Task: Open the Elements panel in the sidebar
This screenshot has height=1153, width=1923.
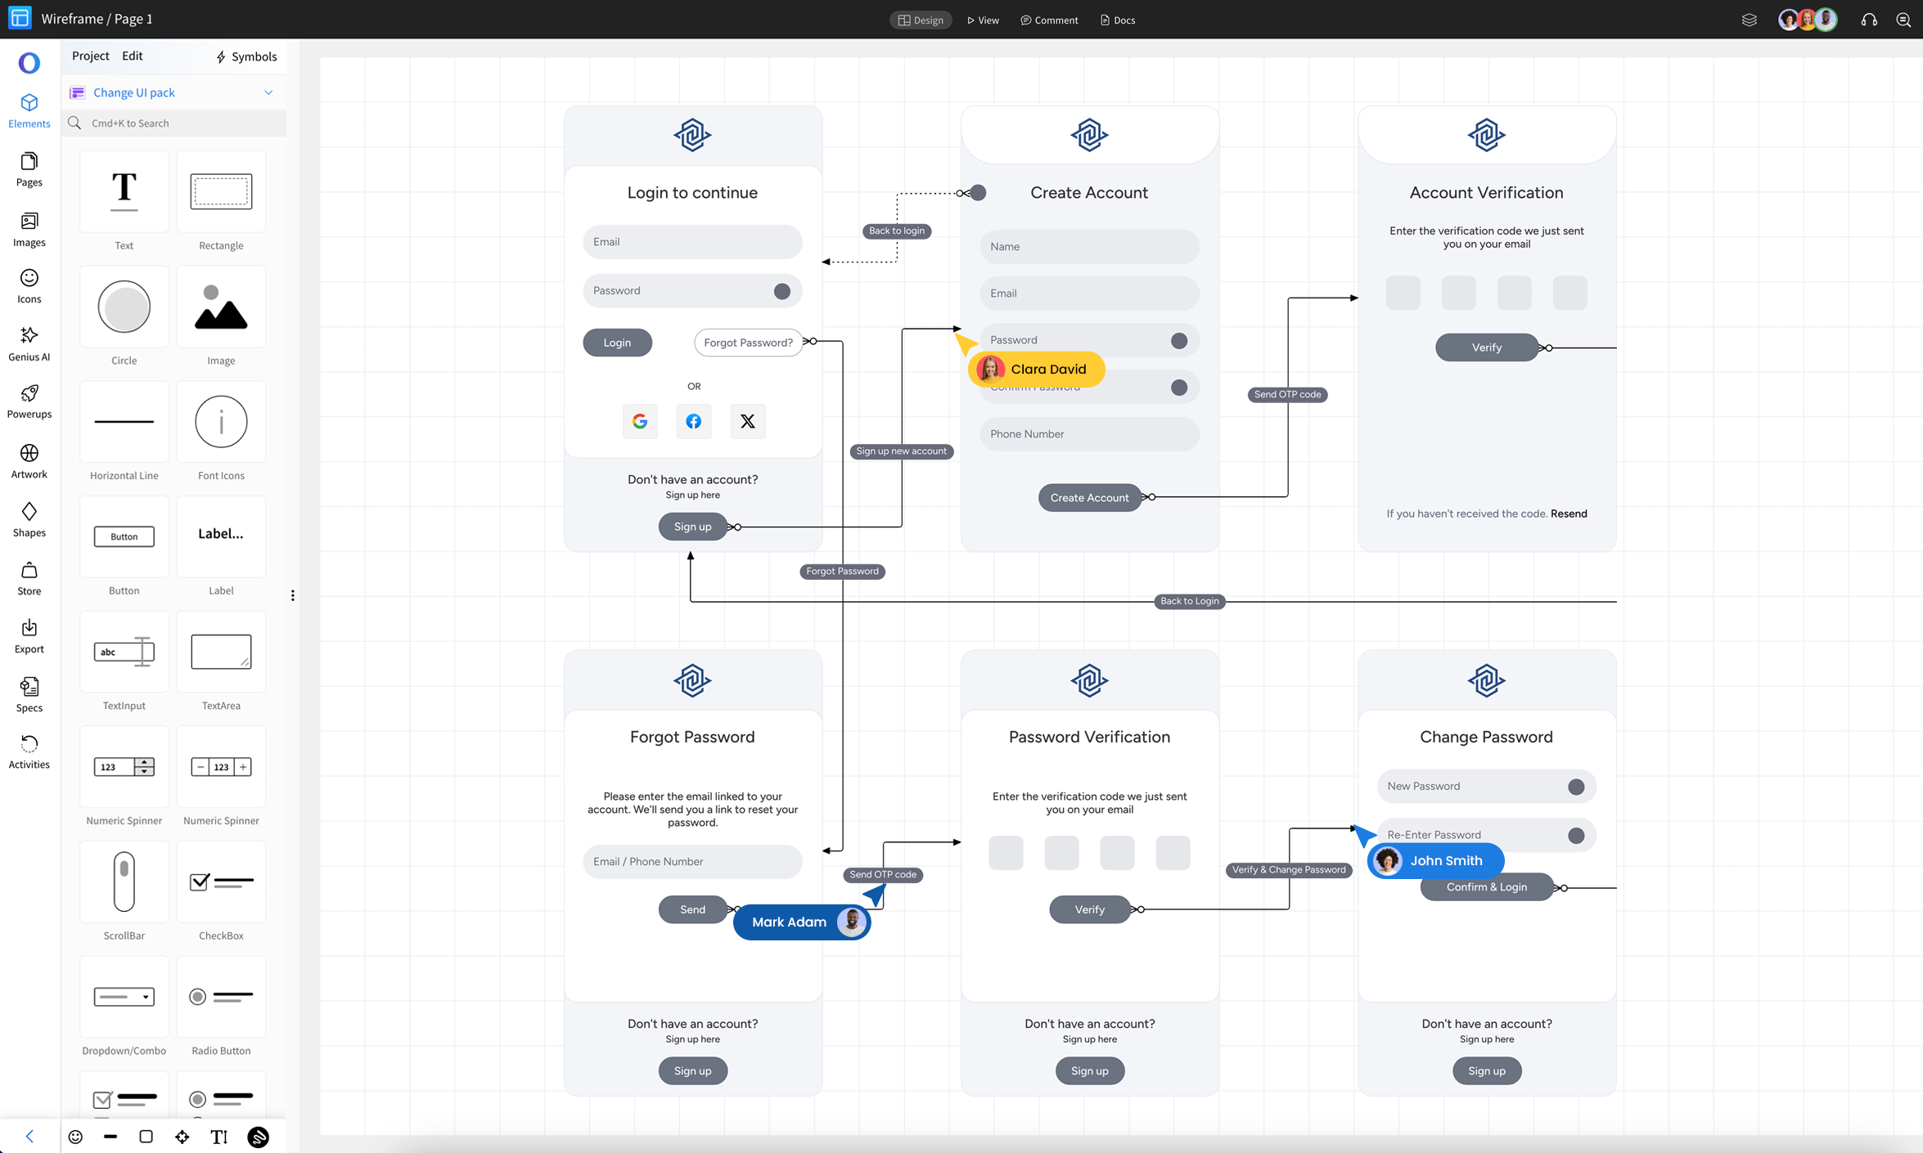Action: [29, 110]
